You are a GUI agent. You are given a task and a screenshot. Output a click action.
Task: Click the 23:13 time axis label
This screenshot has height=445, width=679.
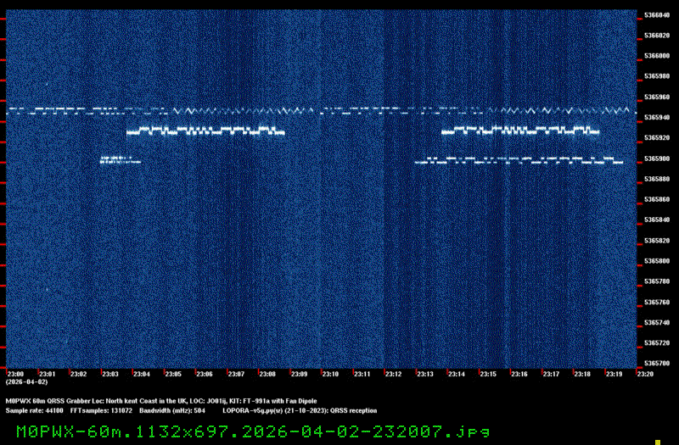(425, 374)
